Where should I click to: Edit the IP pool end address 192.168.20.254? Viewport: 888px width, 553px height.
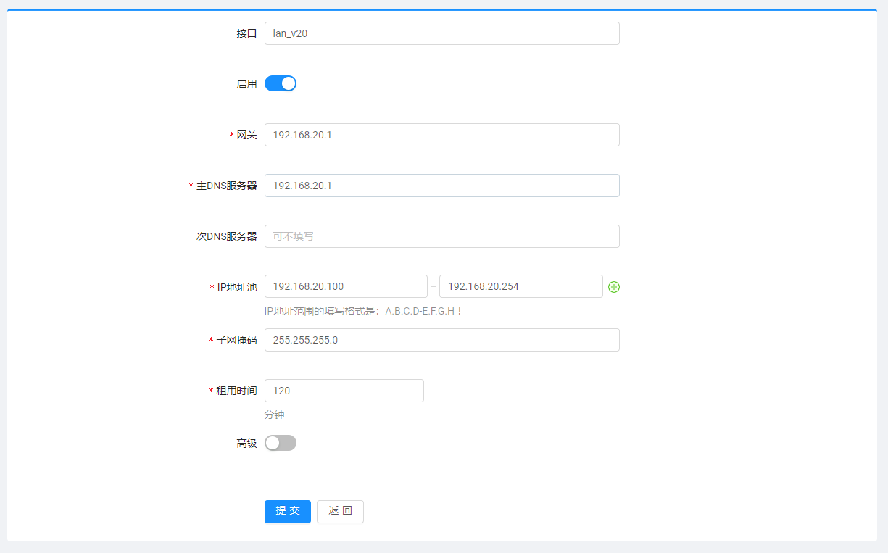[521, 286]
